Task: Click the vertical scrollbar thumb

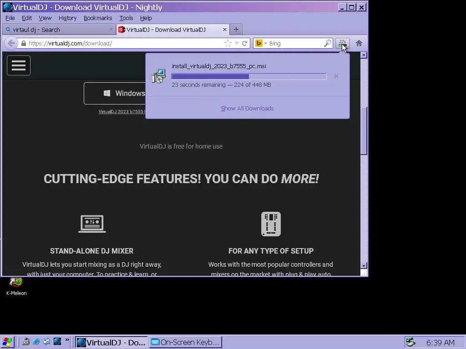Action: pos(364,130)
